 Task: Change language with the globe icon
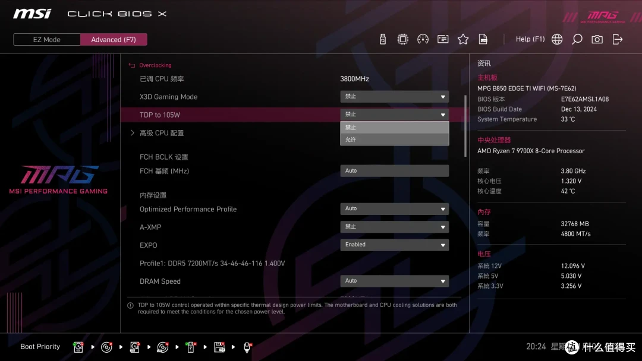click(557, 39)
